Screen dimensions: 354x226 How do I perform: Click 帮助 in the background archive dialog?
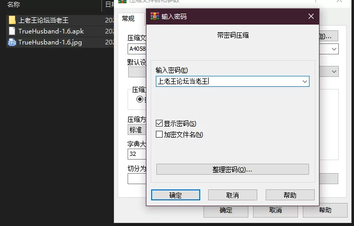[x=325, y=210]
